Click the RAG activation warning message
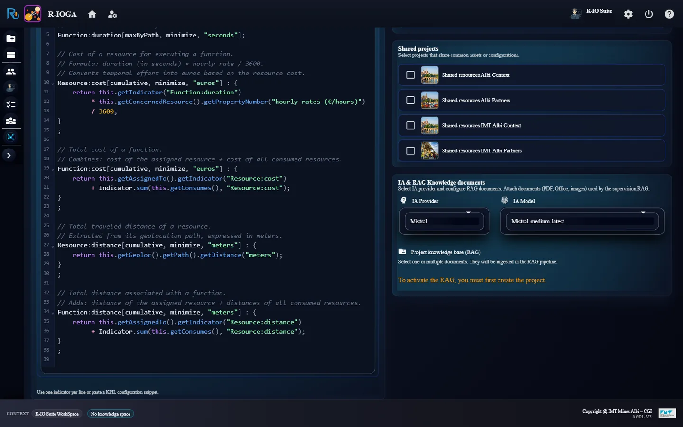683x427 pixels. click(472, 280)
